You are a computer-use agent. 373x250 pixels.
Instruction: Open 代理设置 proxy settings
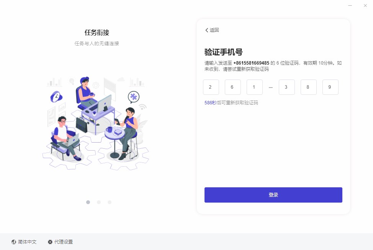pyautogui.click(x=60, y=242)
